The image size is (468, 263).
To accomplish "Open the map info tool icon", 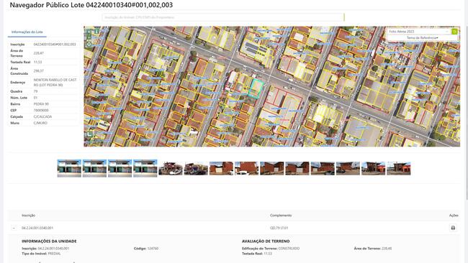I will coord(96,32).
